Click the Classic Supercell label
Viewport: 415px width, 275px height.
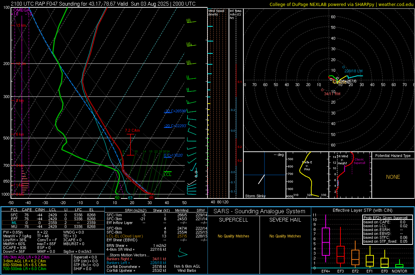(x=359, y=161)
